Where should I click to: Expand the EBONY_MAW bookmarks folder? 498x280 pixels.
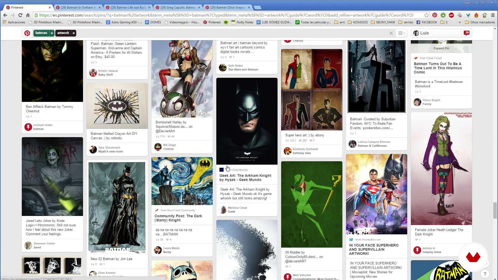click(383, 22)
